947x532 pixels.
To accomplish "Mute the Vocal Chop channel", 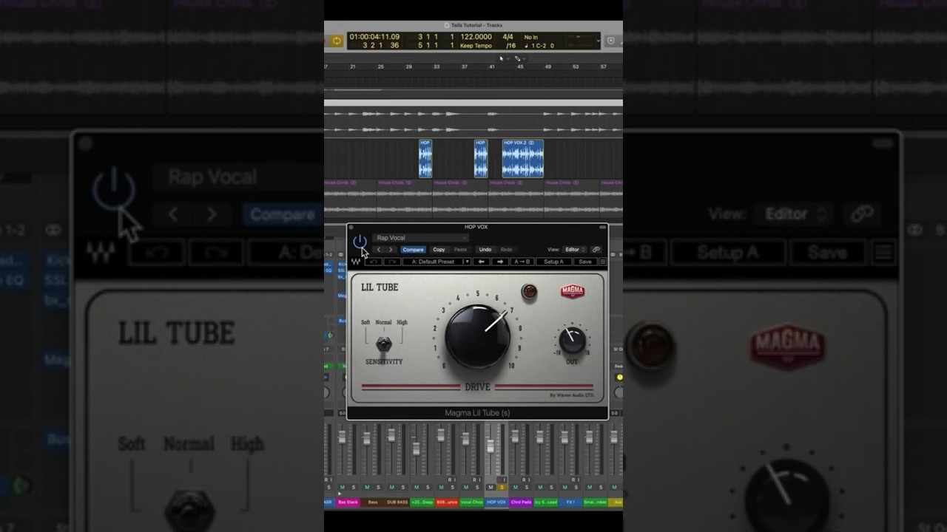I will (x=466, y=487).
